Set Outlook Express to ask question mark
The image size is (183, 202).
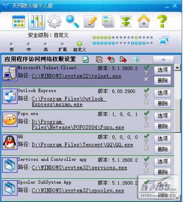(x=146, y=96)
